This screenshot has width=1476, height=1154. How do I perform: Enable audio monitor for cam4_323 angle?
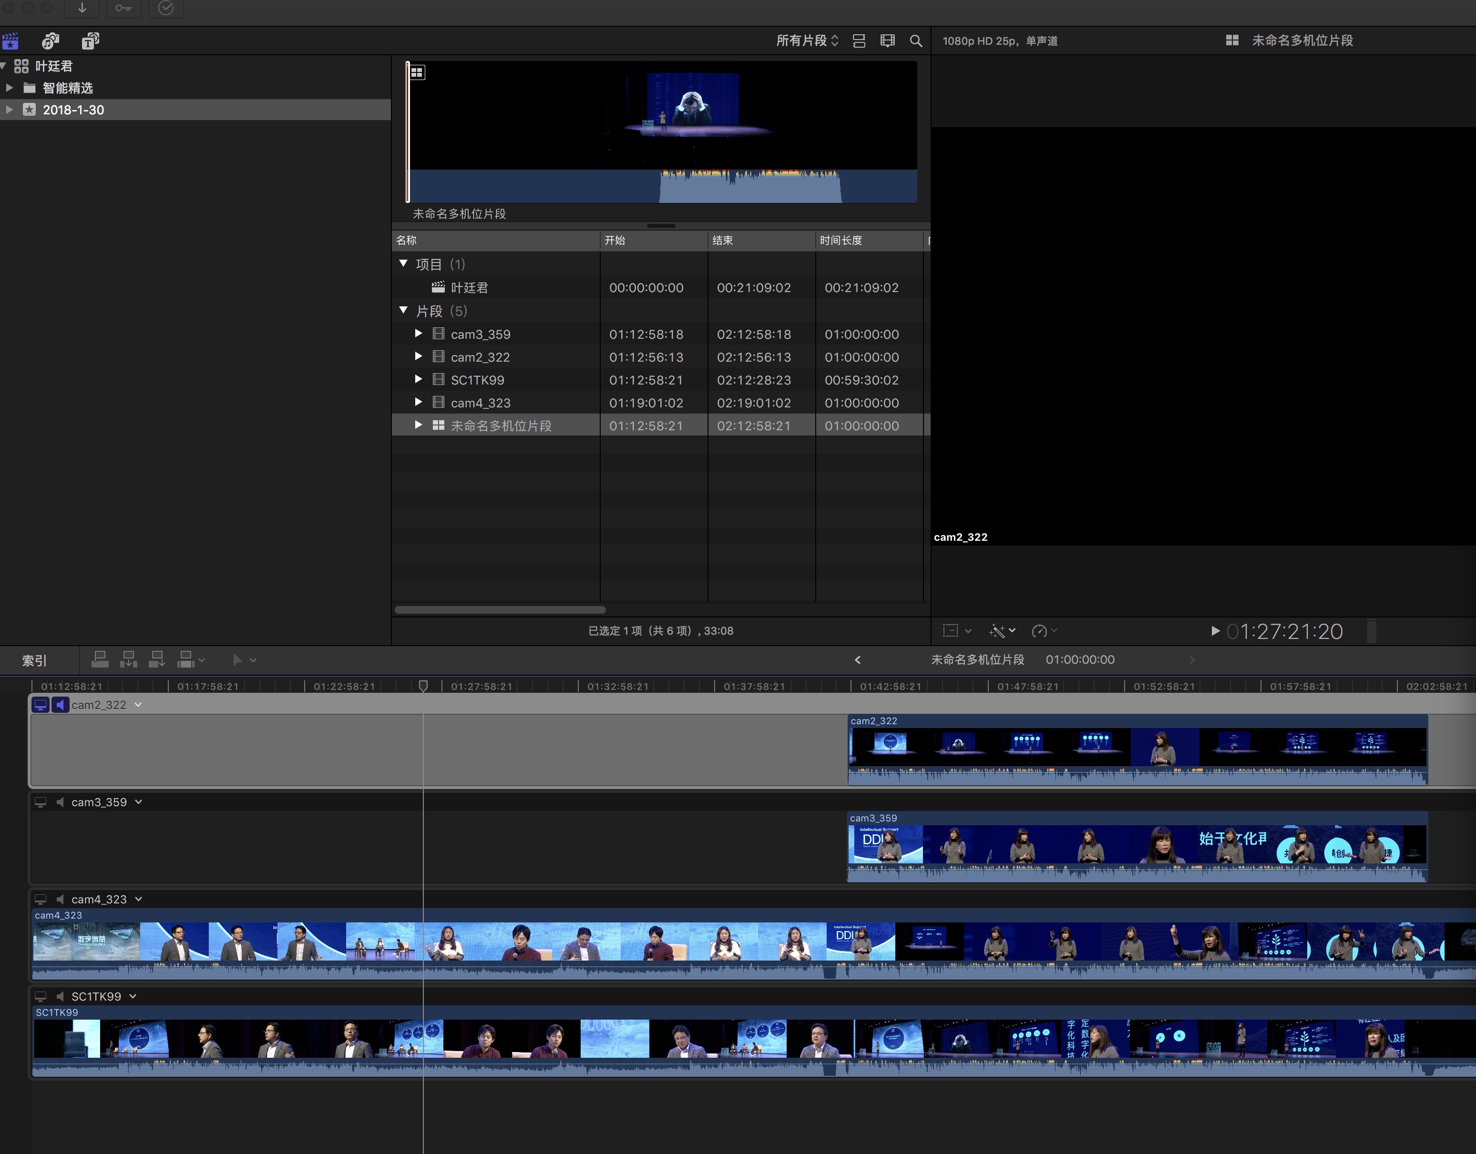click(x=60, y=899)
